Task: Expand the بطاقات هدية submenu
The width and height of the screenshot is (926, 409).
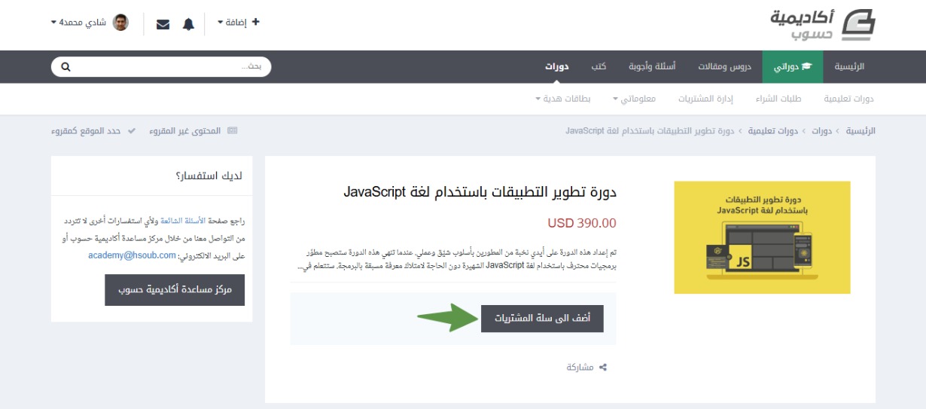Action: pyautogui.click(x=563, y=99)
